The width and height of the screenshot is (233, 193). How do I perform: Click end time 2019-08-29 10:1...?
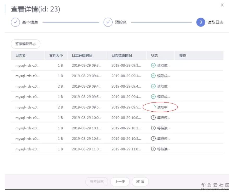[126, 128]
